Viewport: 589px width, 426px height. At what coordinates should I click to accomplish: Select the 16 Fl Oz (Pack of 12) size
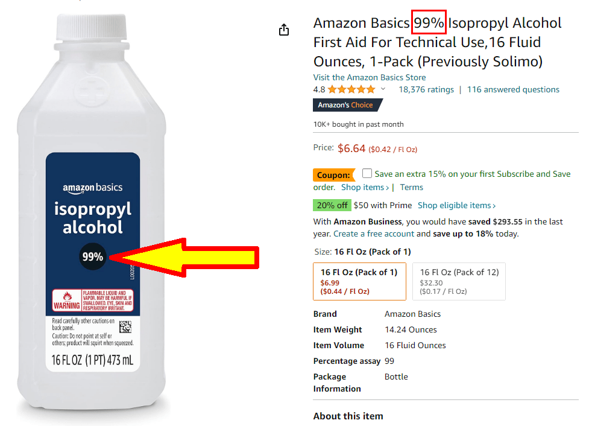459,281
